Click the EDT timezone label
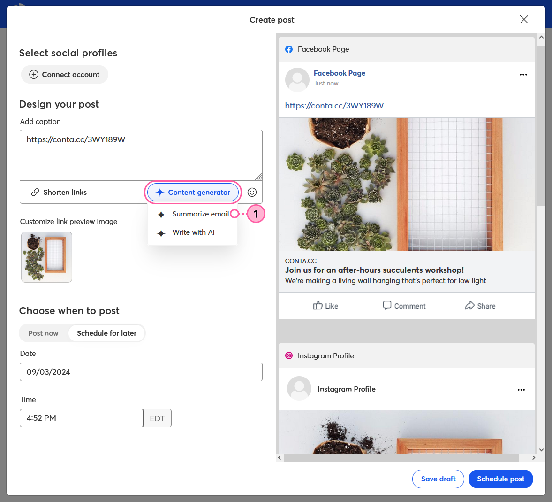This screenshot has height=502, width=552. point(158,418)
